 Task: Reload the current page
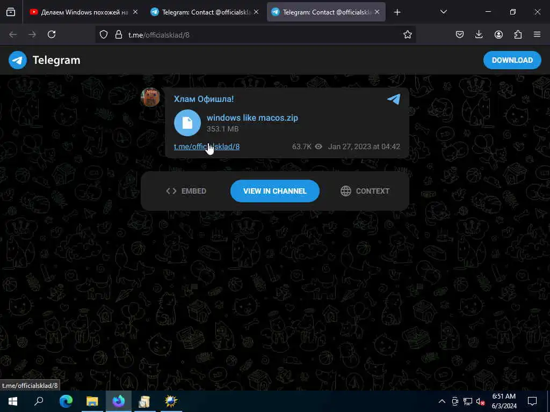(52, 34)
